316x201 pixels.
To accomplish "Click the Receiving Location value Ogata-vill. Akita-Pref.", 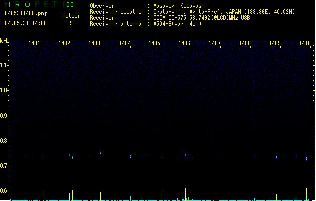I will coord(188,12).
